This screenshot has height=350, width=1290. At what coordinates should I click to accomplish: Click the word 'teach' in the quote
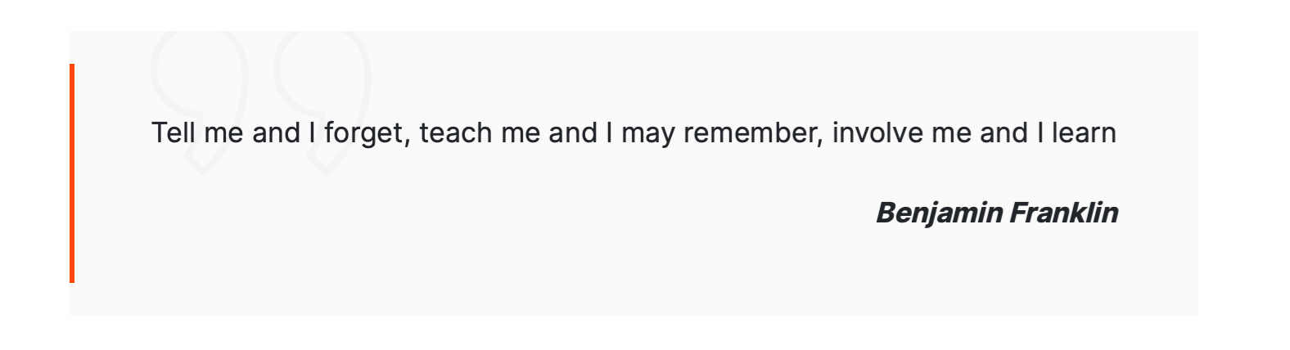pos(456,132)
